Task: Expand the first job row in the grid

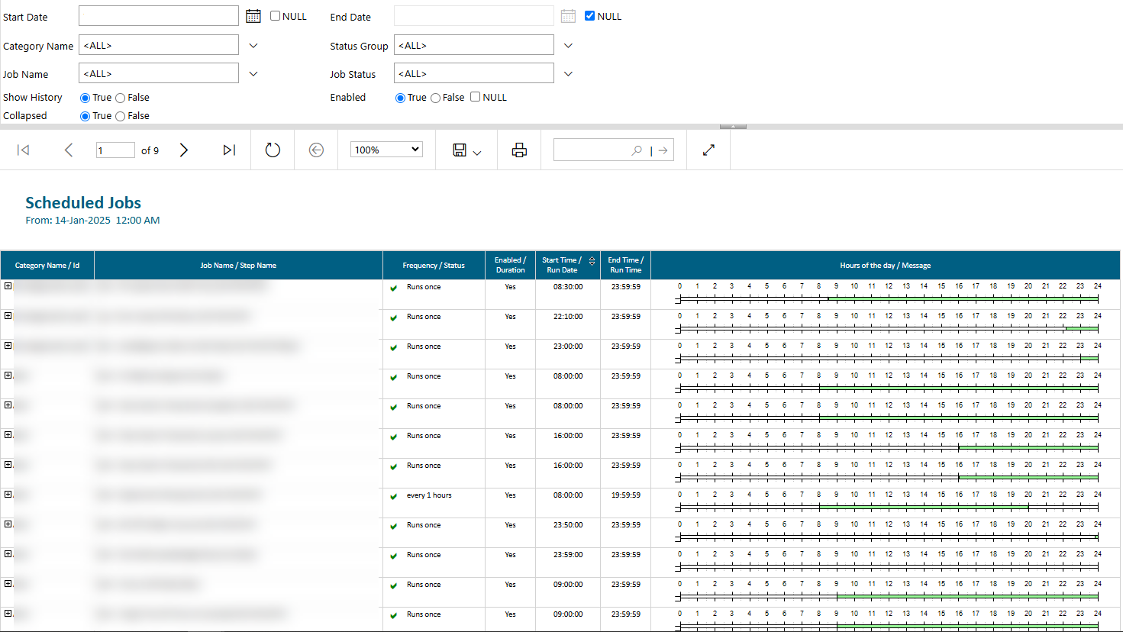Action: click(8, 285)
